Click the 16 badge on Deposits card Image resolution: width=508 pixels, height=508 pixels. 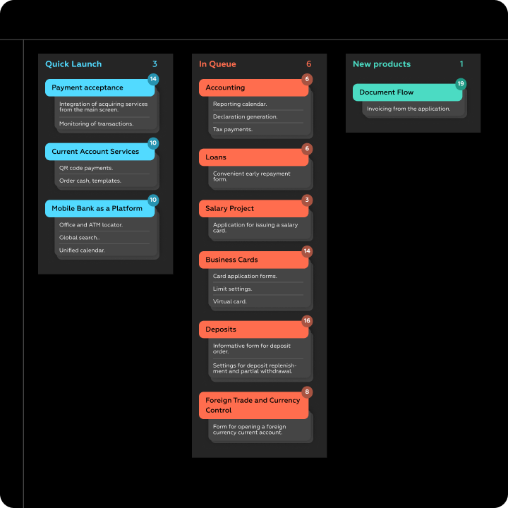pos(307,321)
